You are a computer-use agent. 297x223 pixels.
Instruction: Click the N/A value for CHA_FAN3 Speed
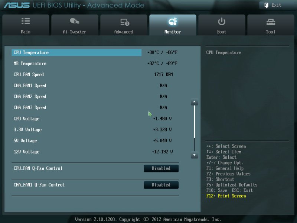pyautogui.click(x=163, y=107)
